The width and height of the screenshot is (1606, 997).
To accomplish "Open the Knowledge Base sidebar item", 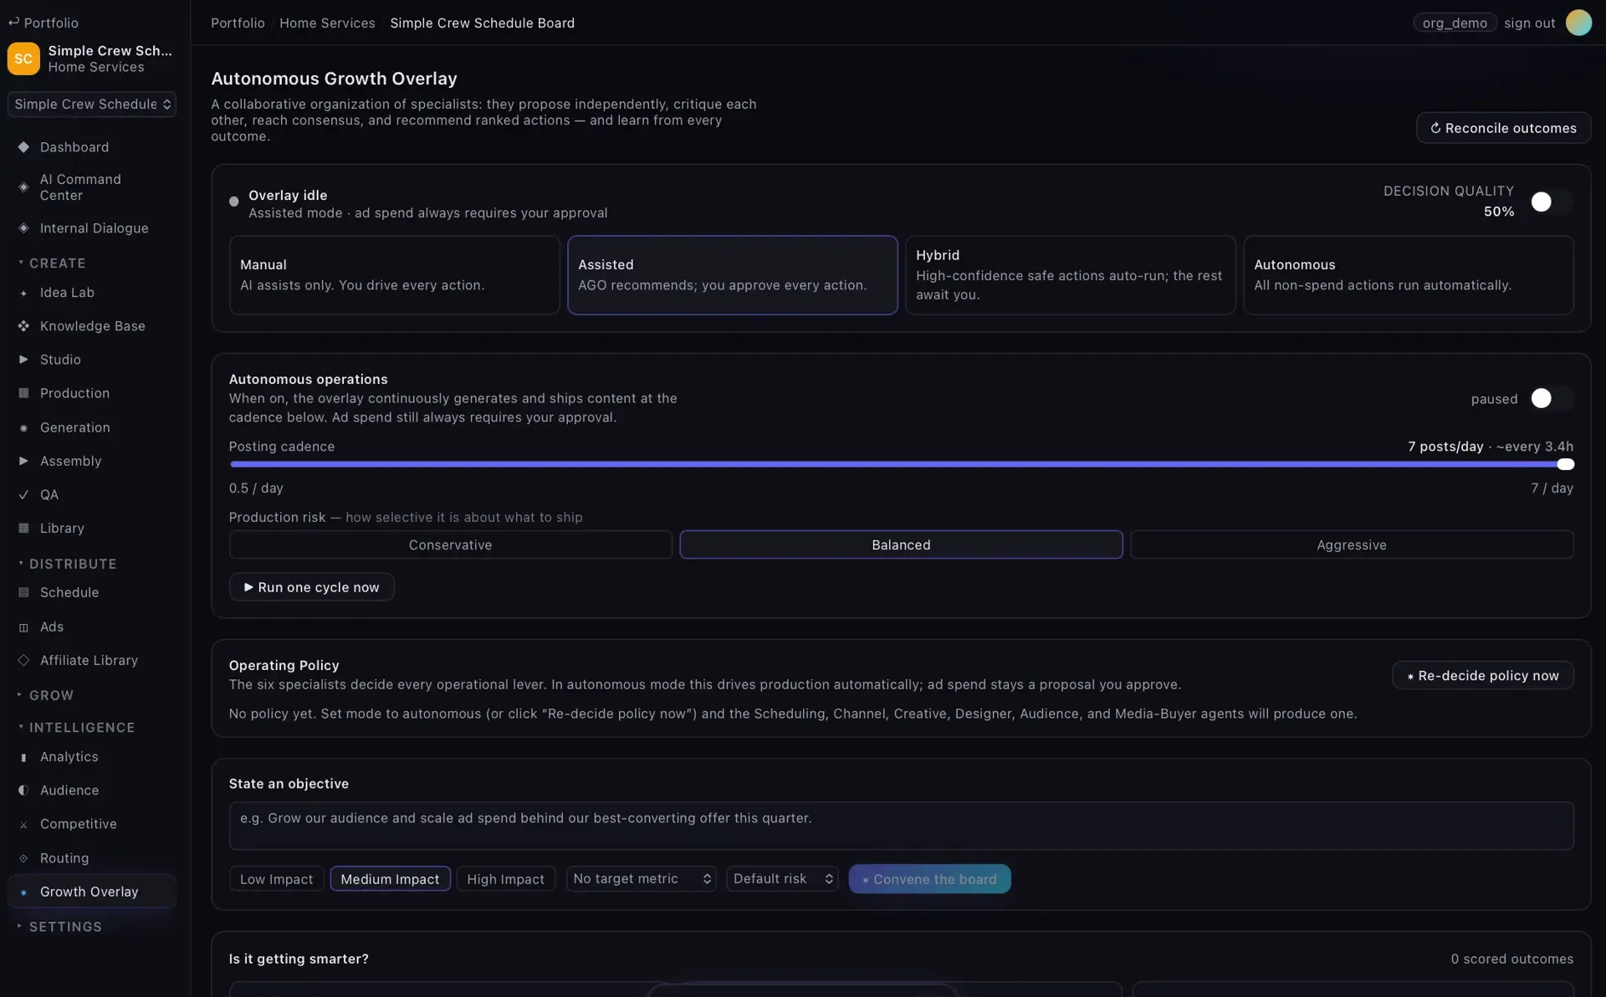I will tap(92, 326).
